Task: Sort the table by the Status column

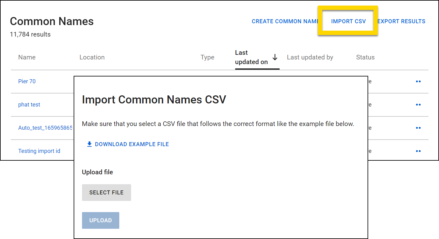Action: (x=365, y=57)
